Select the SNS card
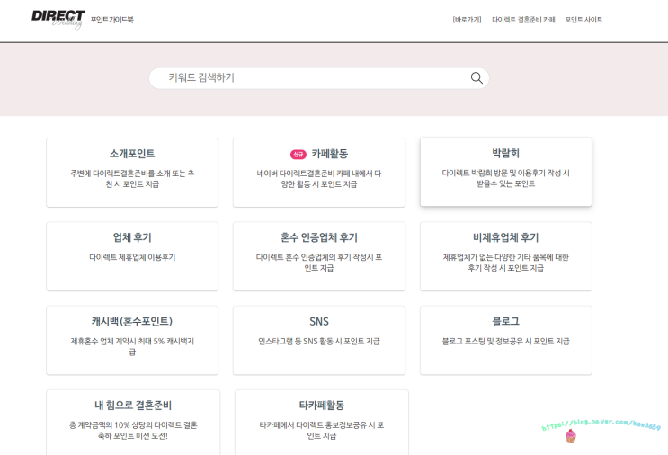The width and height of the screenshot is (668, 455). pyautogui.click(x=318, y=341)
